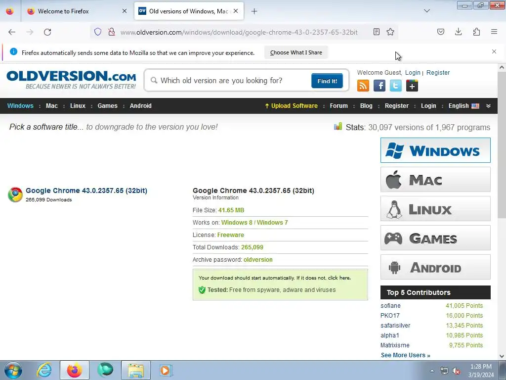Launch Internet Explorer from the taskbar
The width and height of the screenshot is (506, 380).
[44, 370]
